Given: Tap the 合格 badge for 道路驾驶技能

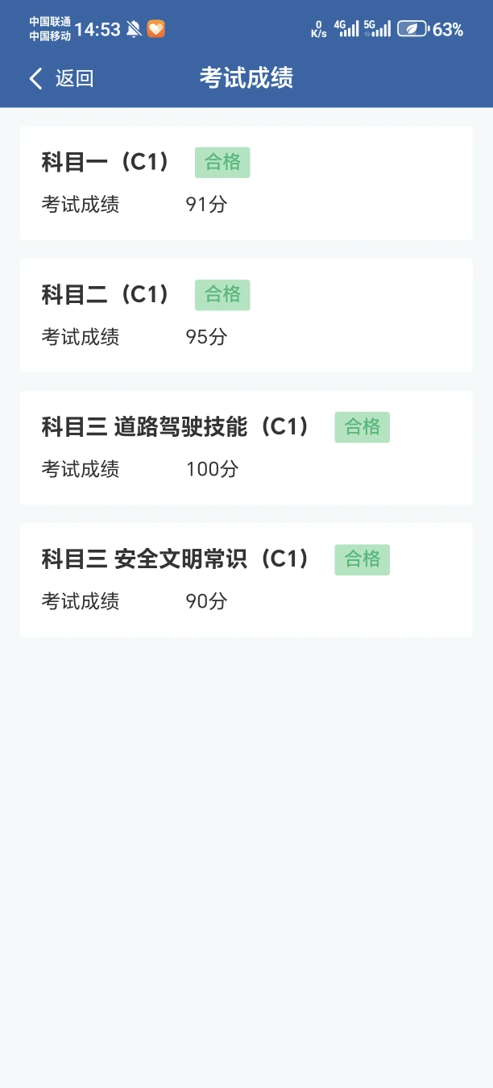Looking at the screenshot, I should (x=362, y=427).
